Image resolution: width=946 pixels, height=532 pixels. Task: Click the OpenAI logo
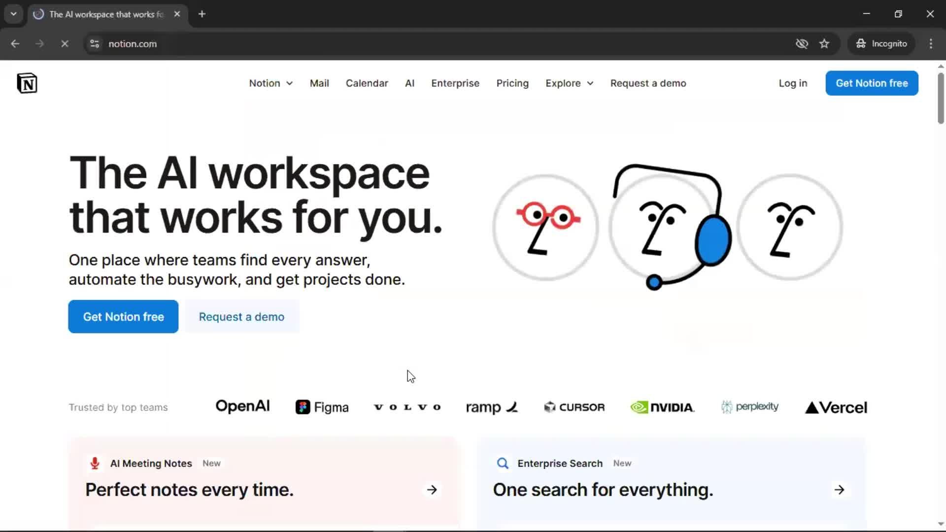[242, 406]
